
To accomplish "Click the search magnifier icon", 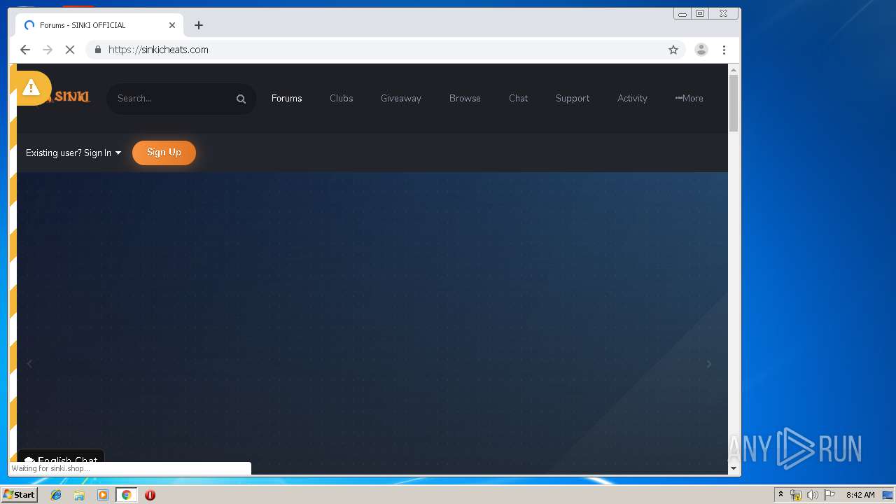I will pyautogui.click(x=241, y=99).
